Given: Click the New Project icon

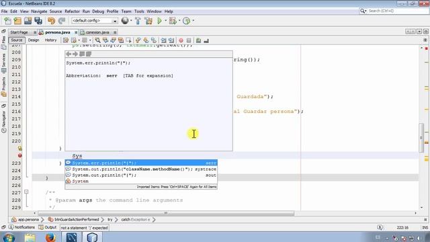Looking at the screenshot, I should coord(17,21).
